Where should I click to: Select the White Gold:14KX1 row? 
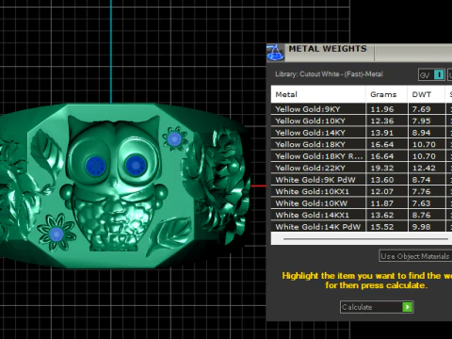[x=362, y=215]
